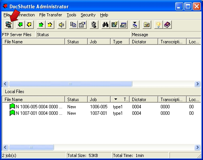The height and width of the screenshot is (160, 203).
Task: Sort Local Files by File Name header
Action: pyautogui.click(x=33, y=100)
